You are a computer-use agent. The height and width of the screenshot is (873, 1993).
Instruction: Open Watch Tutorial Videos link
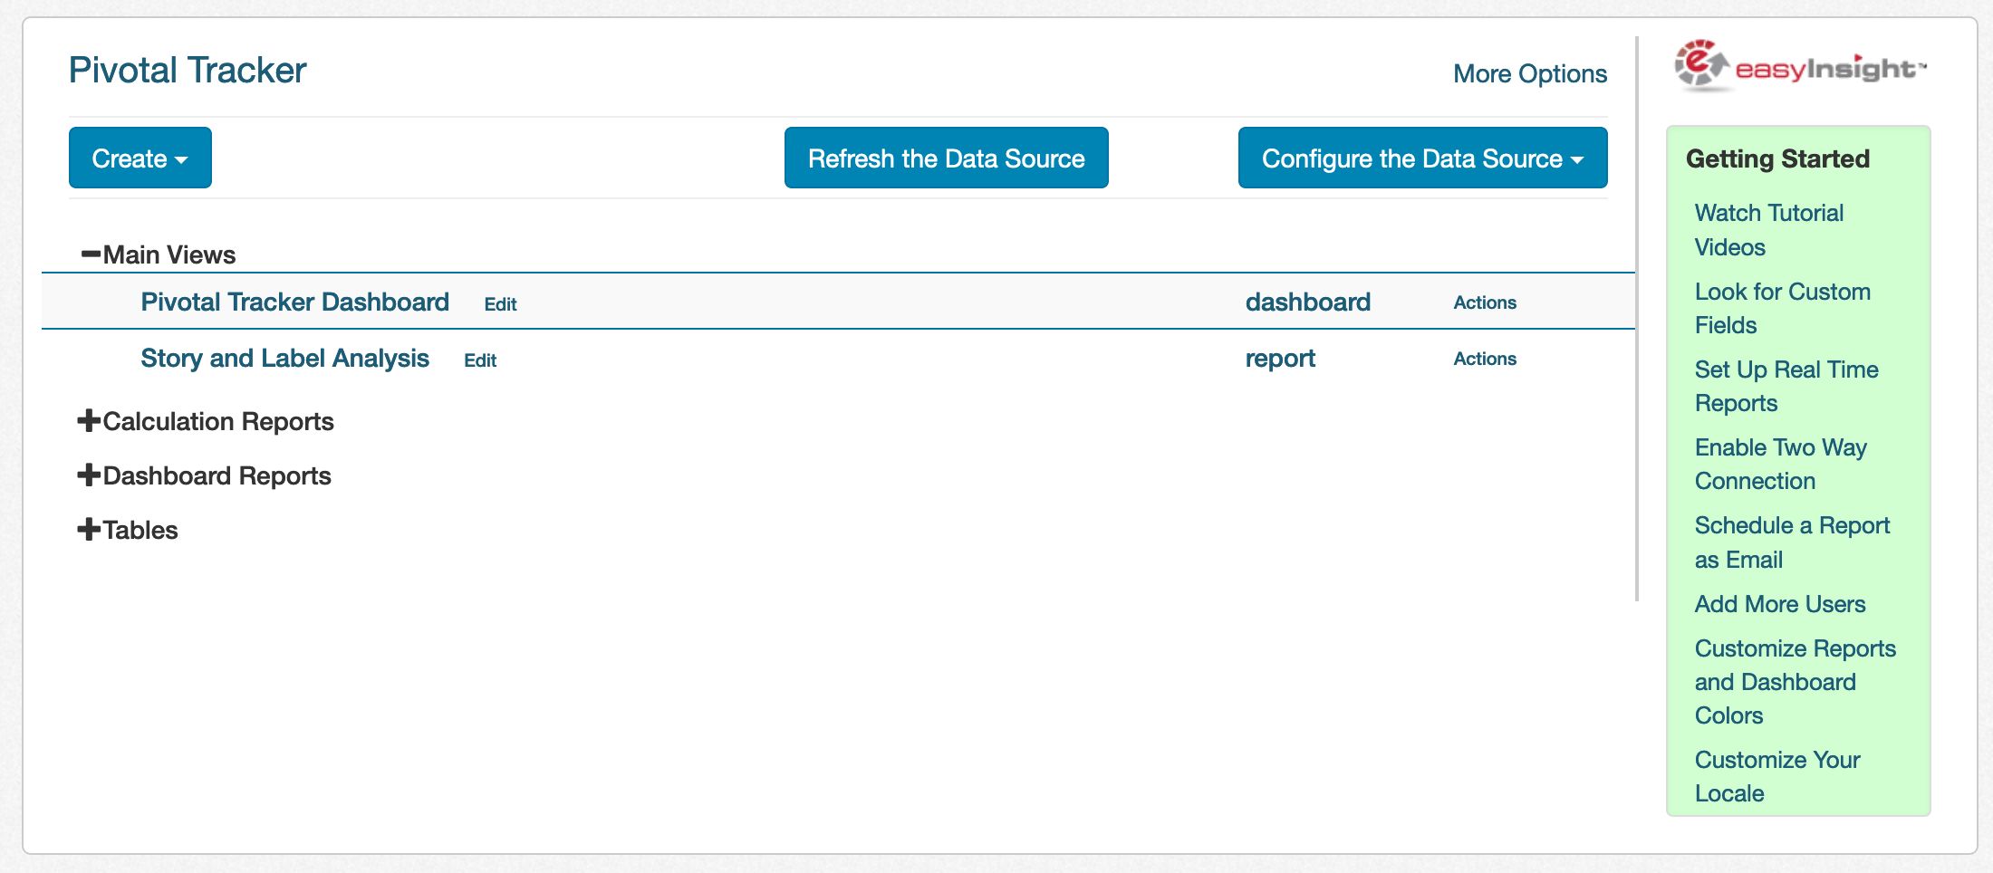(1767, 230)
